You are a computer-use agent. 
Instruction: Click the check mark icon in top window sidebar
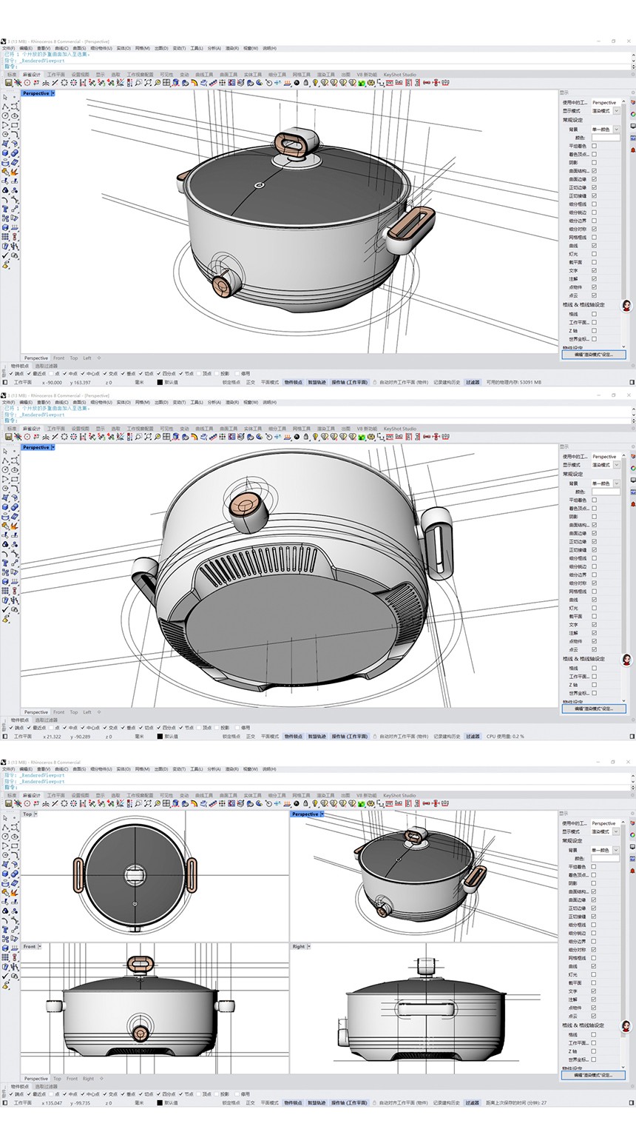(5, 256)
